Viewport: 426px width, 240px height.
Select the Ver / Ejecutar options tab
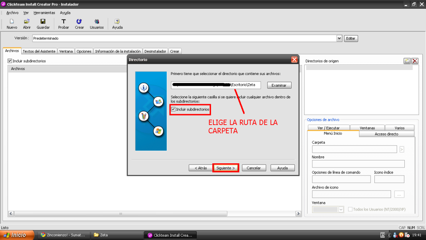coord(329,128)
